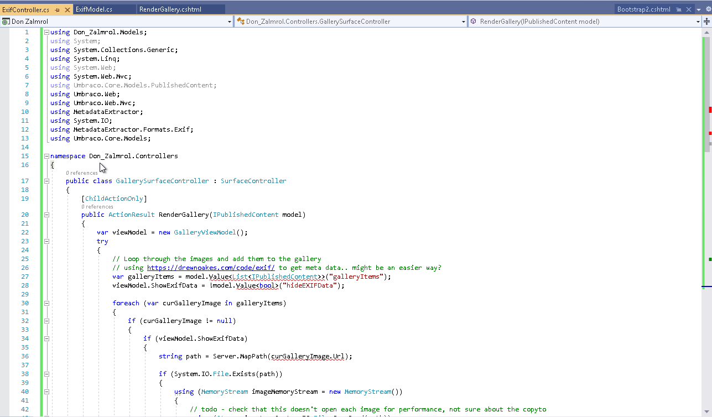
Task: Open the Bootstrap2.cshtml preview tab
Action: tap(643, 9)
